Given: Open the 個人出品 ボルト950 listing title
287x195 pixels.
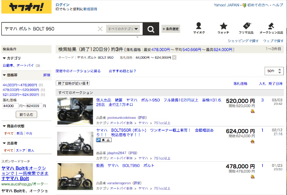Looking at the screenshot, I should pyautogui.click(x=159, y=103).
